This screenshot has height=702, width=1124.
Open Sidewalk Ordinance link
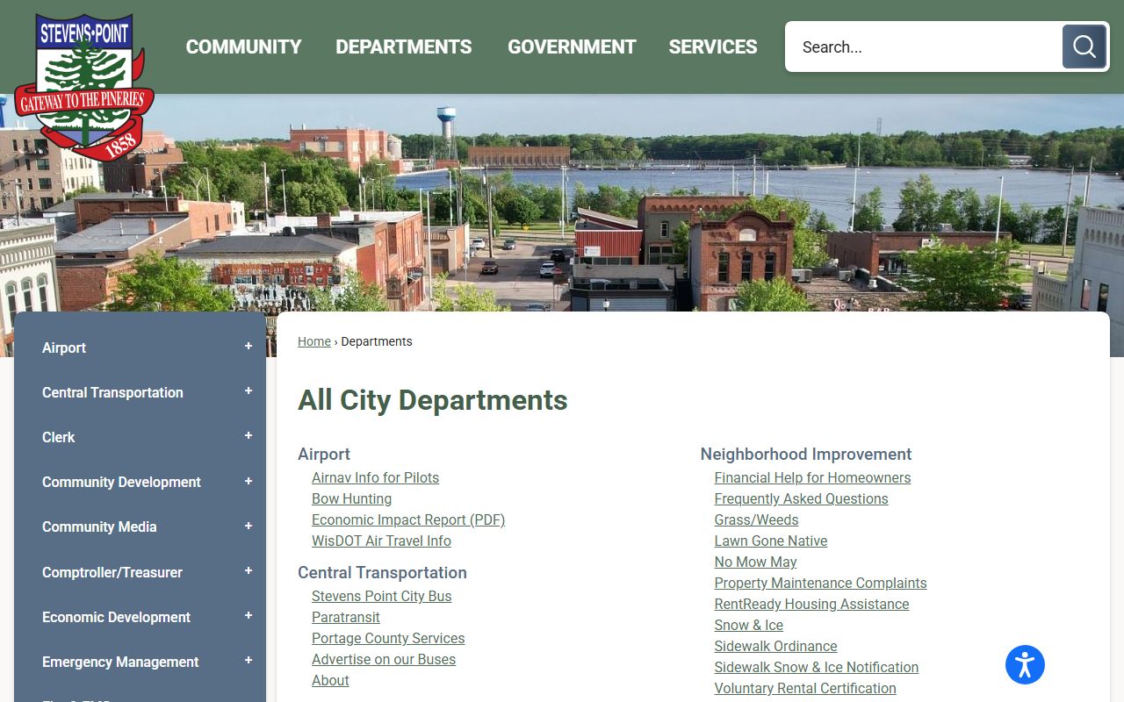point(775,646)
